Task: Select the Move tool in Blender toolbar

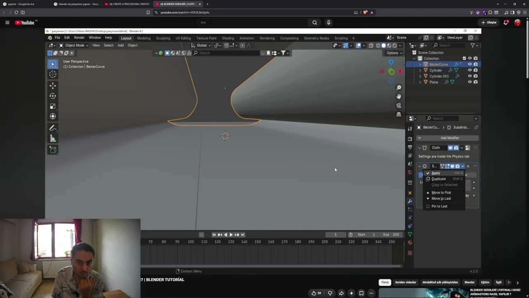Action: click(53, 86)
